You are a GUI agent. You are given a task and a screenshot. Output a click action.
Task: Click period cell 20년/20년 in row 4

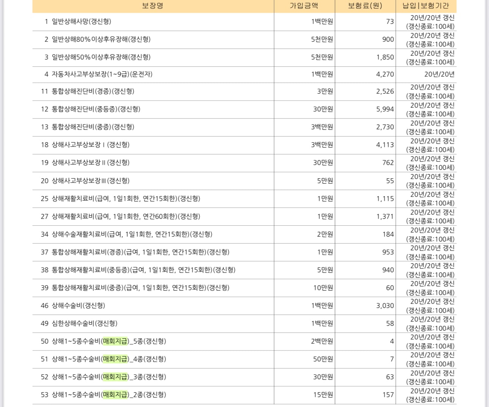(439, 74)
